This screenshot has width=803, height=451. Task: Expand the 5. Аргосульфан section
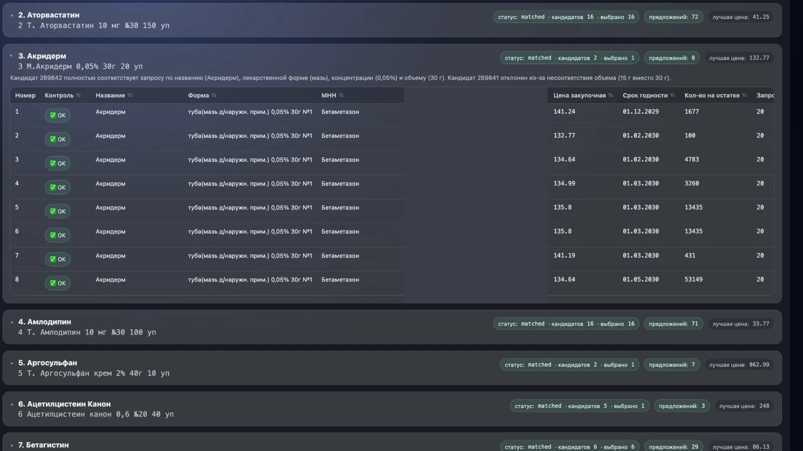click(12, 363)
